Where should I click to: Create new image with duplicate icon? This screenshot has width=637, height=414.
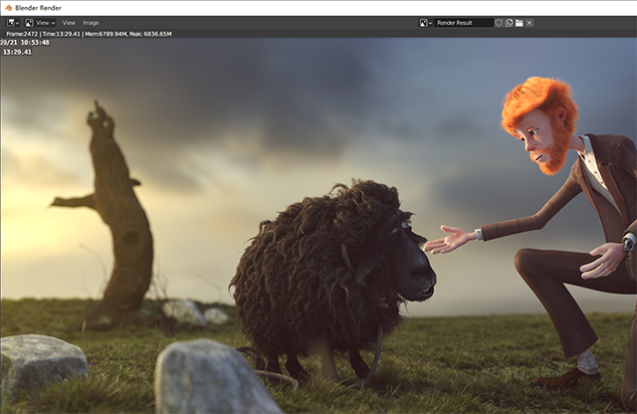[x=509, y=23]
